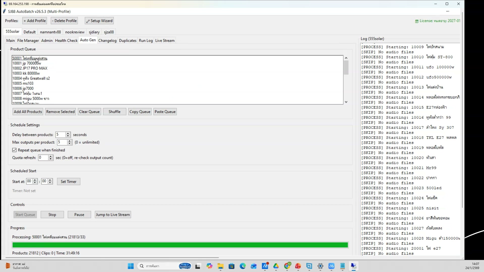
Task: Click the Stop button
Action: 52,214
